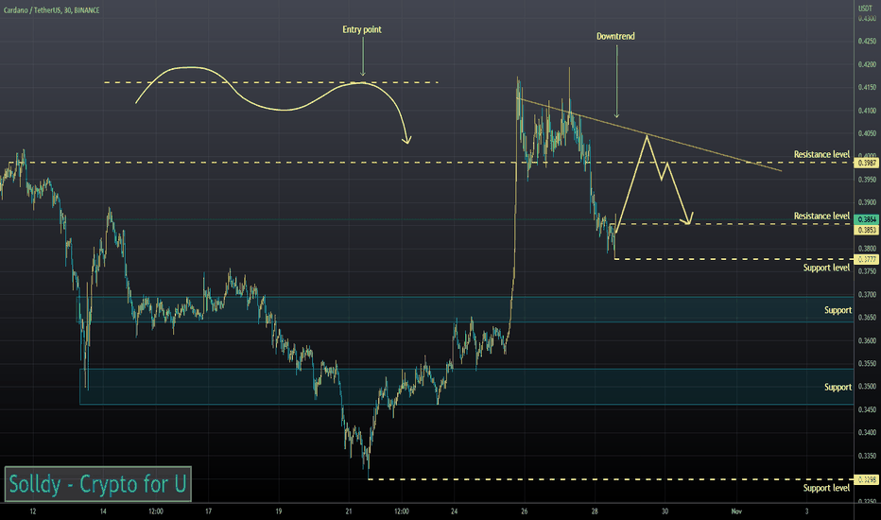
Task: Click the yellow 0.3853 price tag
Action: (x=867, y=230)
